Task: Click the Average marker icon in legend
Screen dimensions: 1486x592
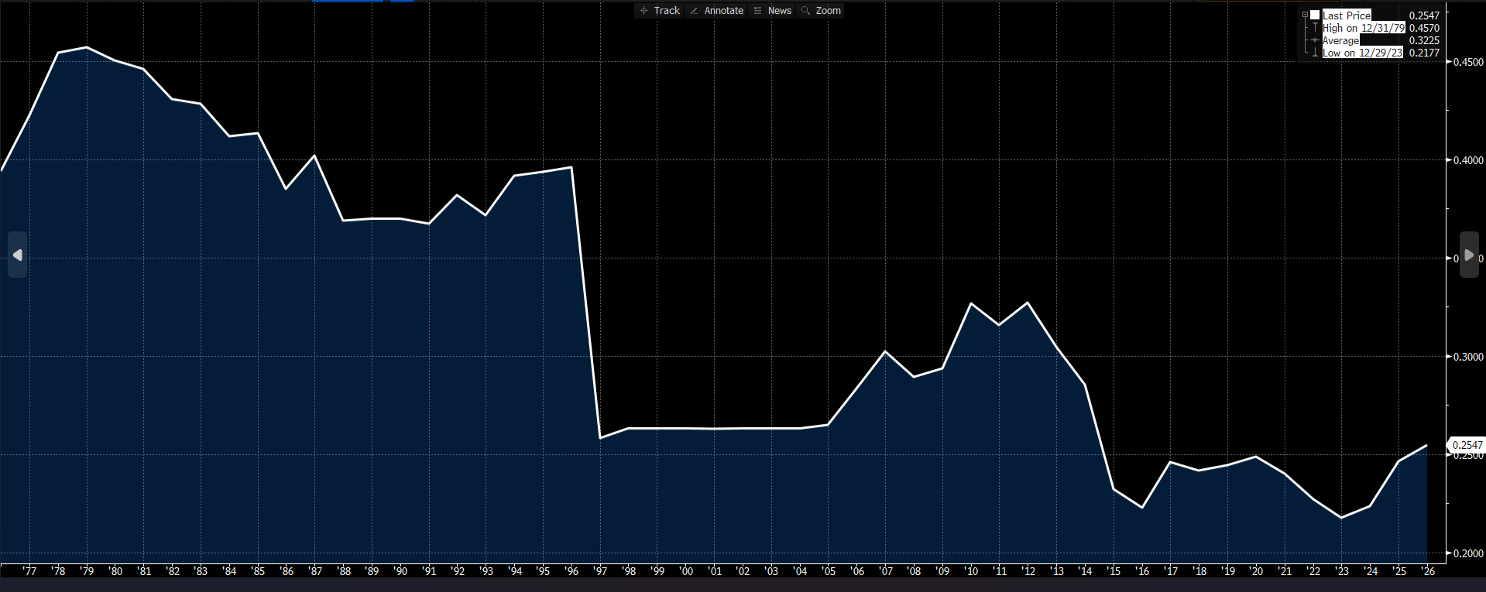Action: click(1315, 40)
